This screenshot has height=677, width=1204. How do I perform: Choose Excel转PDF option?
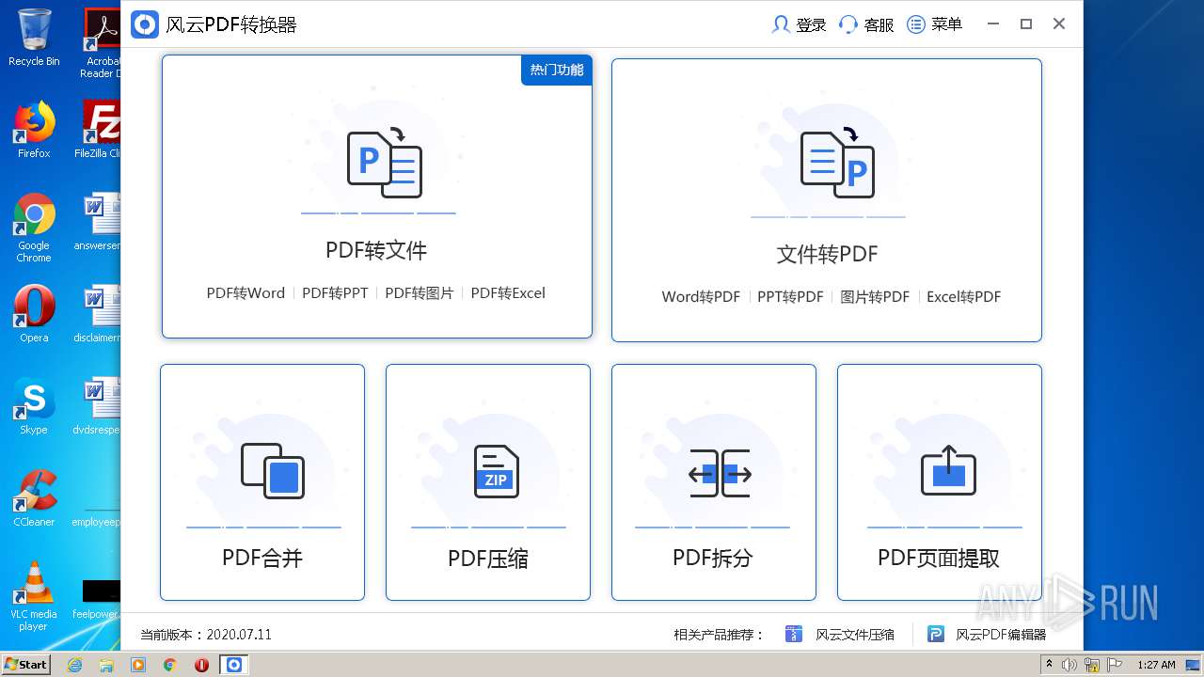[963, 297]
